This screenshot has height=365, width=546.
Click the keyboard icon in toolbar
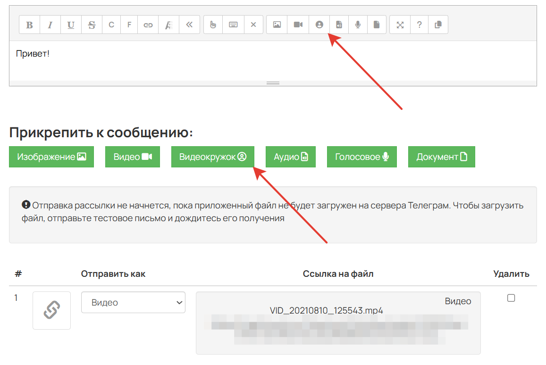233,25
